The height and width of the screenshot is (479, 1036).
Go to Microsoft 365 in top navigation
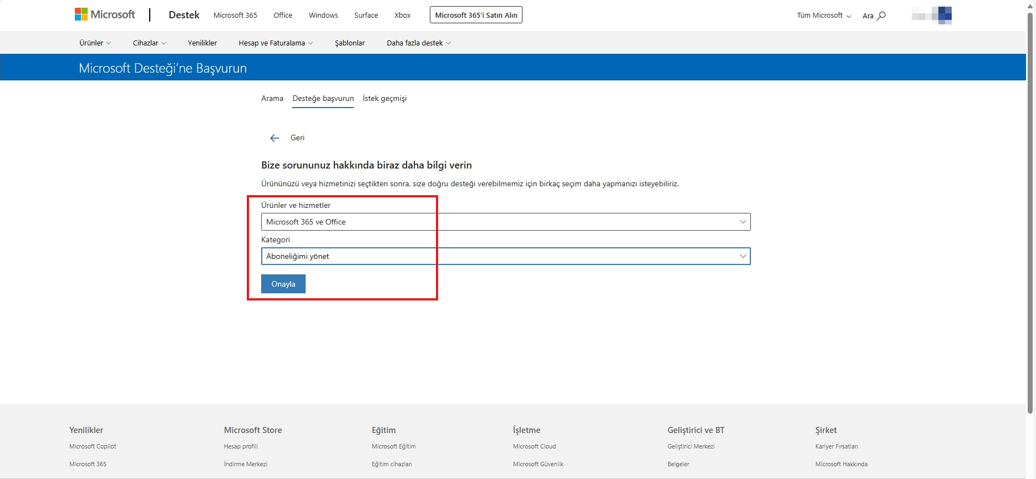pos(235,15)
